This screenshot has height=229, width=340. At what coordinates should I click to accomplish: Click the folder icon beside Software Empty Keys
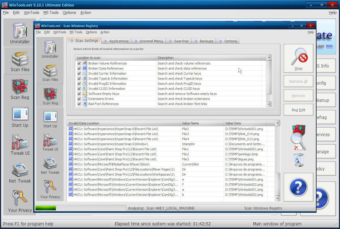pyautogui.click(x=85, y=94)
